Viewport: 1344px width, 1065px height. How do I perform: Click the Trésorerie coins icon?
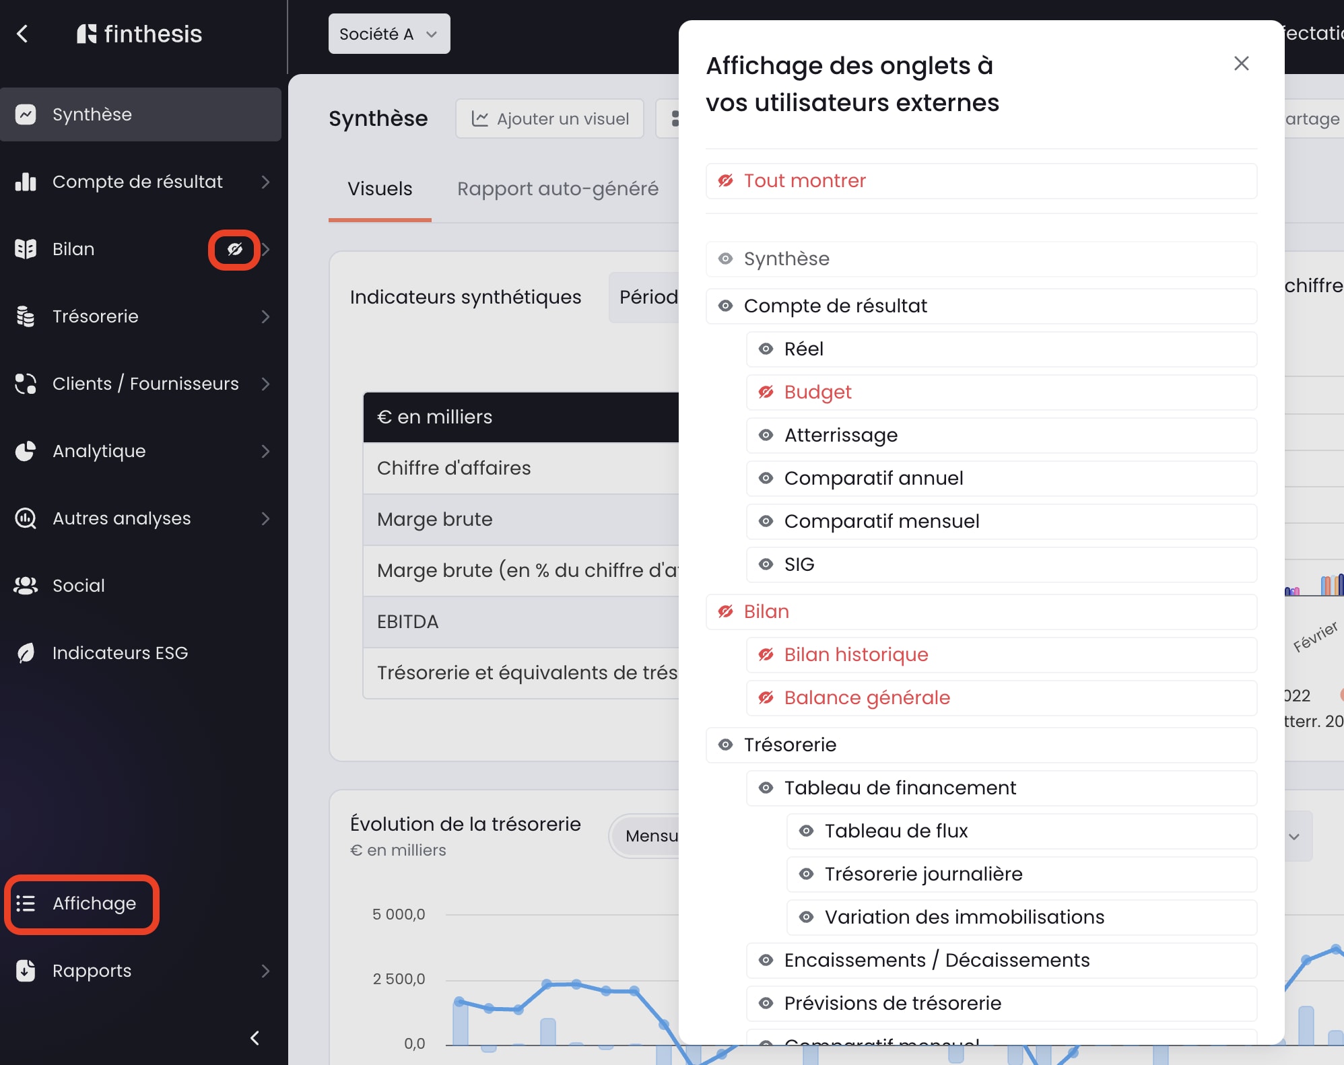coord(26,316)
